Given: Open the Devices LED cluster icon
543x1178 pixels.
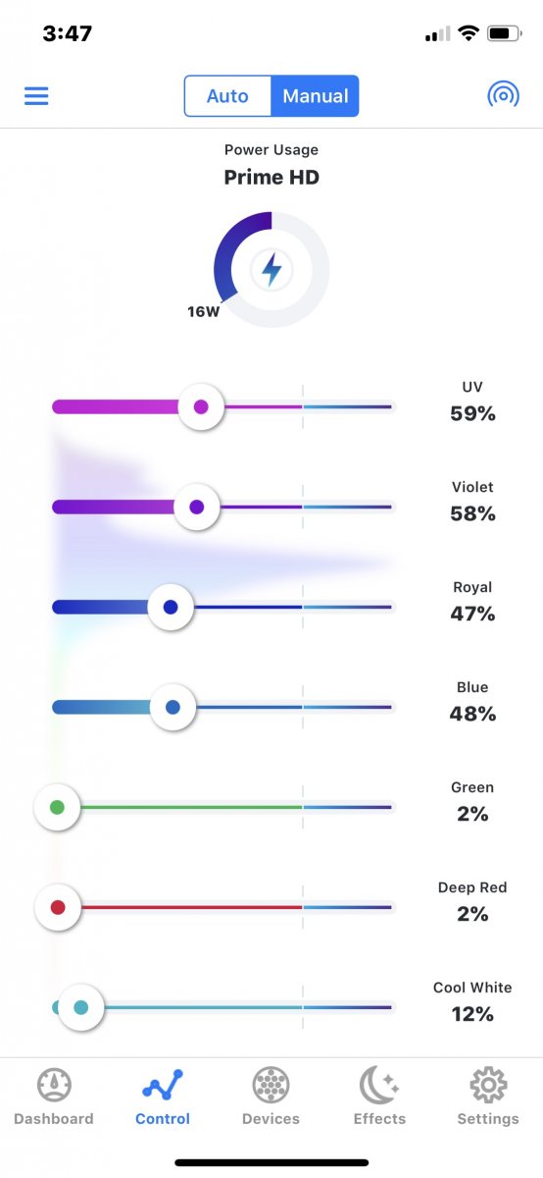Looking at the screenshot, I should [x=271, y=1086].
